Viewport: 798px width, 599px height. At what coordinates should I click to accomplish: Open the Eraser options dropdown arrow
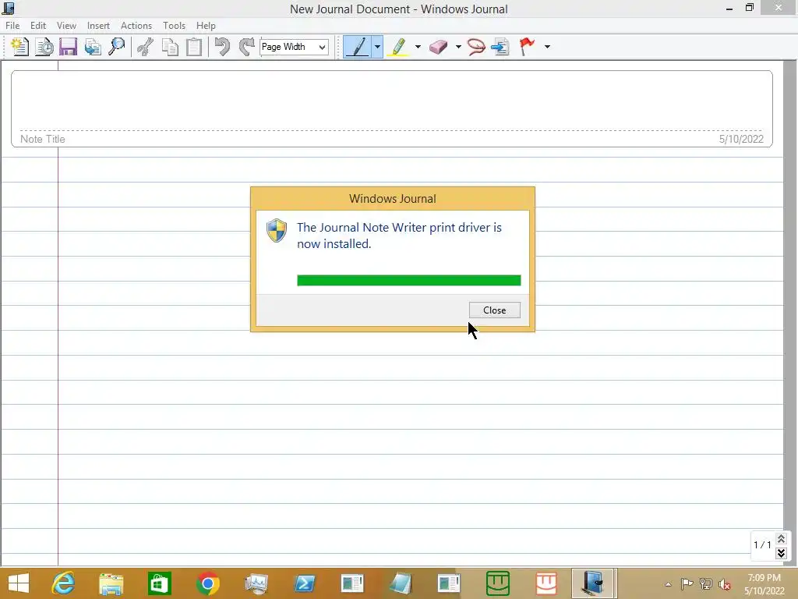click(458, 47)
